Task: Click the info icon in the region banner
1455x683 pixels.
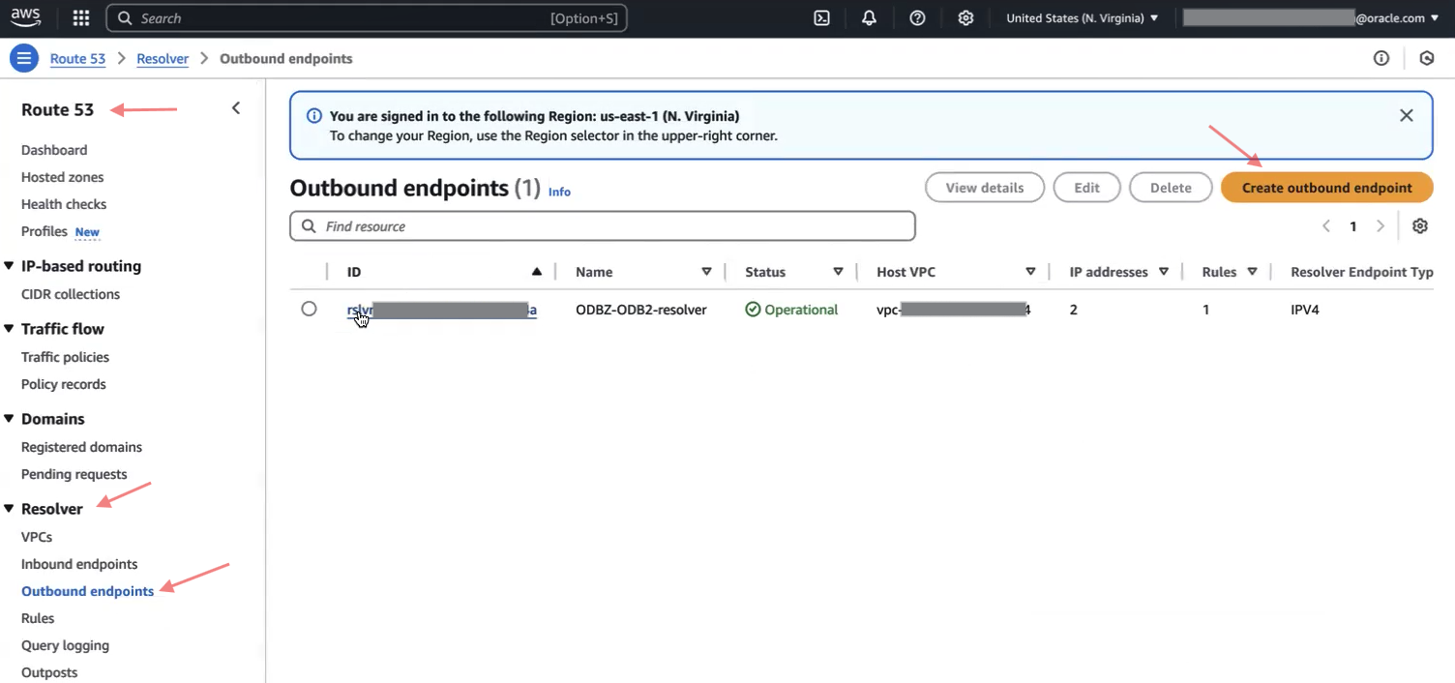Action: tap(314, 116)
